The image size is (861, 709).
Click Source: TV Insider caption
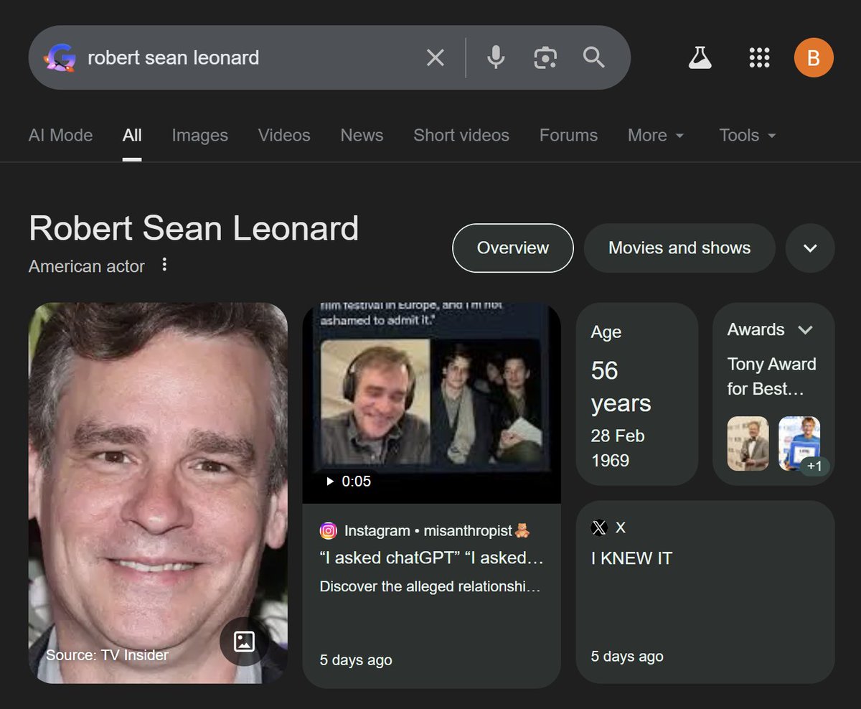[108, 654]
